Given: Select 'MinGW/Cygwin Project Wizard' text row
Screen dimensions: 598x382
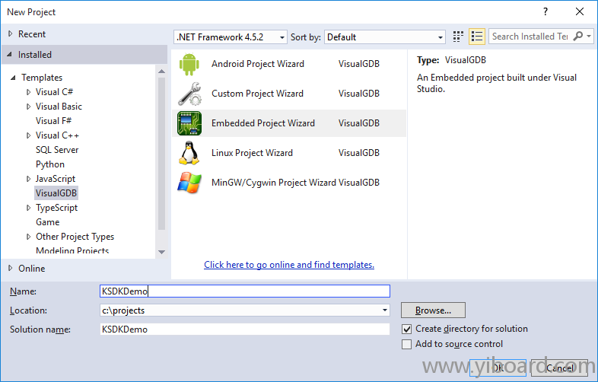Looking at the screenshot, I should [288, 183].
